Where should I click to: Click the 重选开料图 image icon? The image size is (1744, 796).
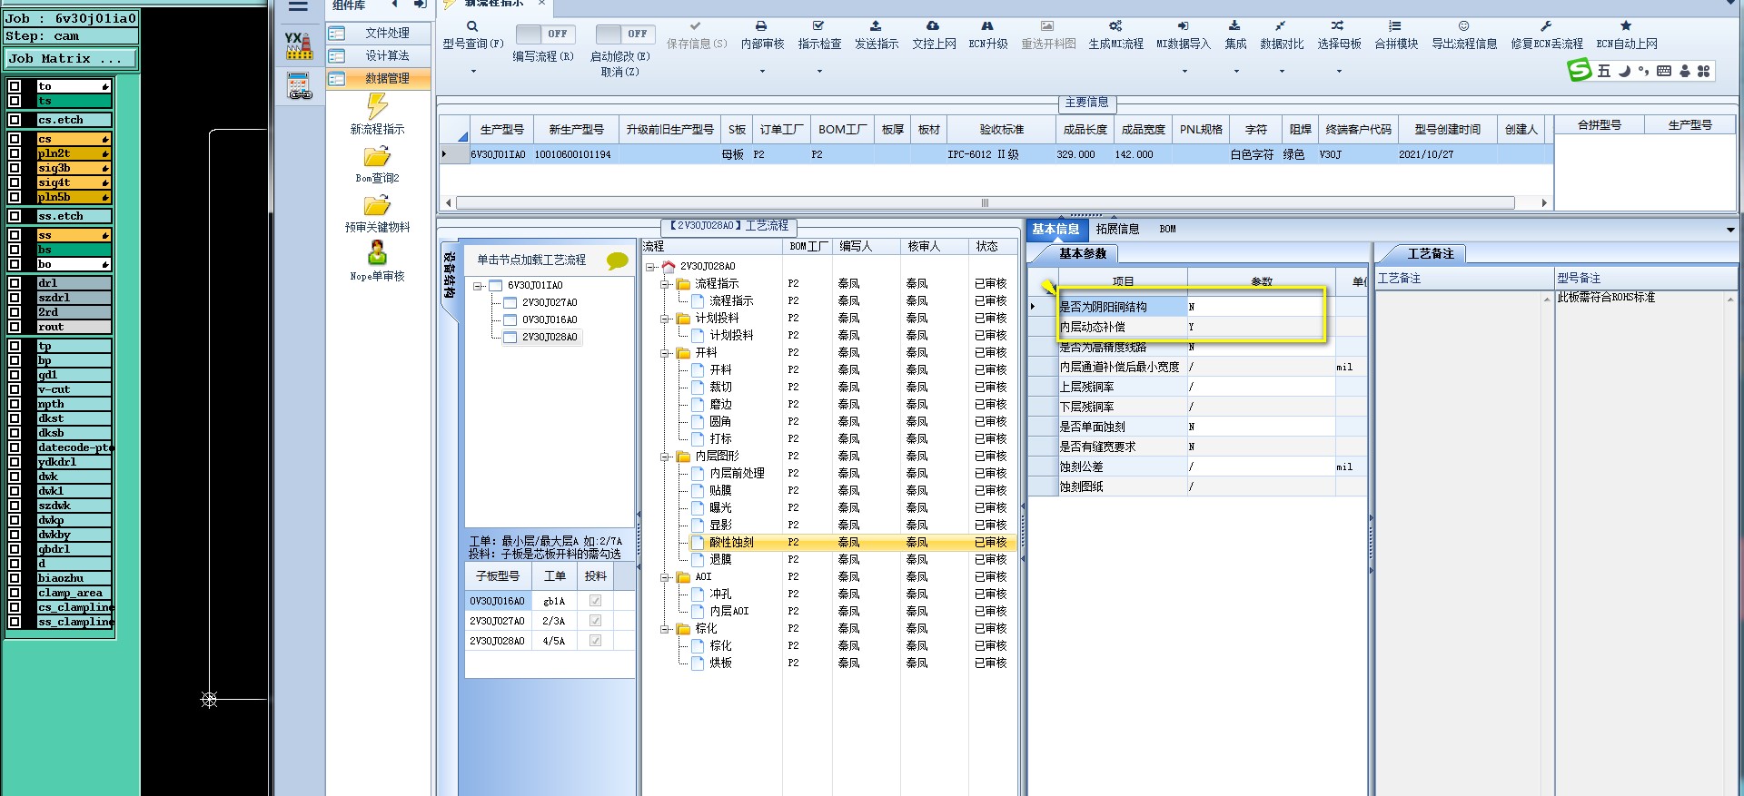pos(1047,26)
